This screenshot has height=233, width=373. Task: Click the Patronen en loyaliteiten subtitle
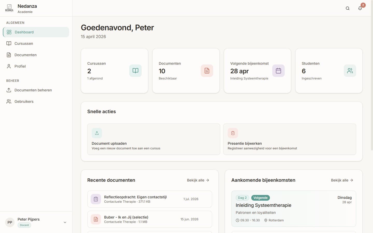point(256,213)
